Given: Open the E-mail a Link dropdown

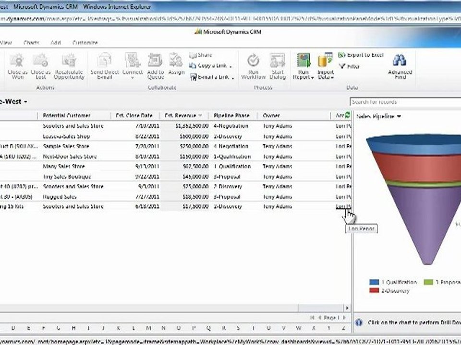Looking at the screenshot, I should [233, 78].
